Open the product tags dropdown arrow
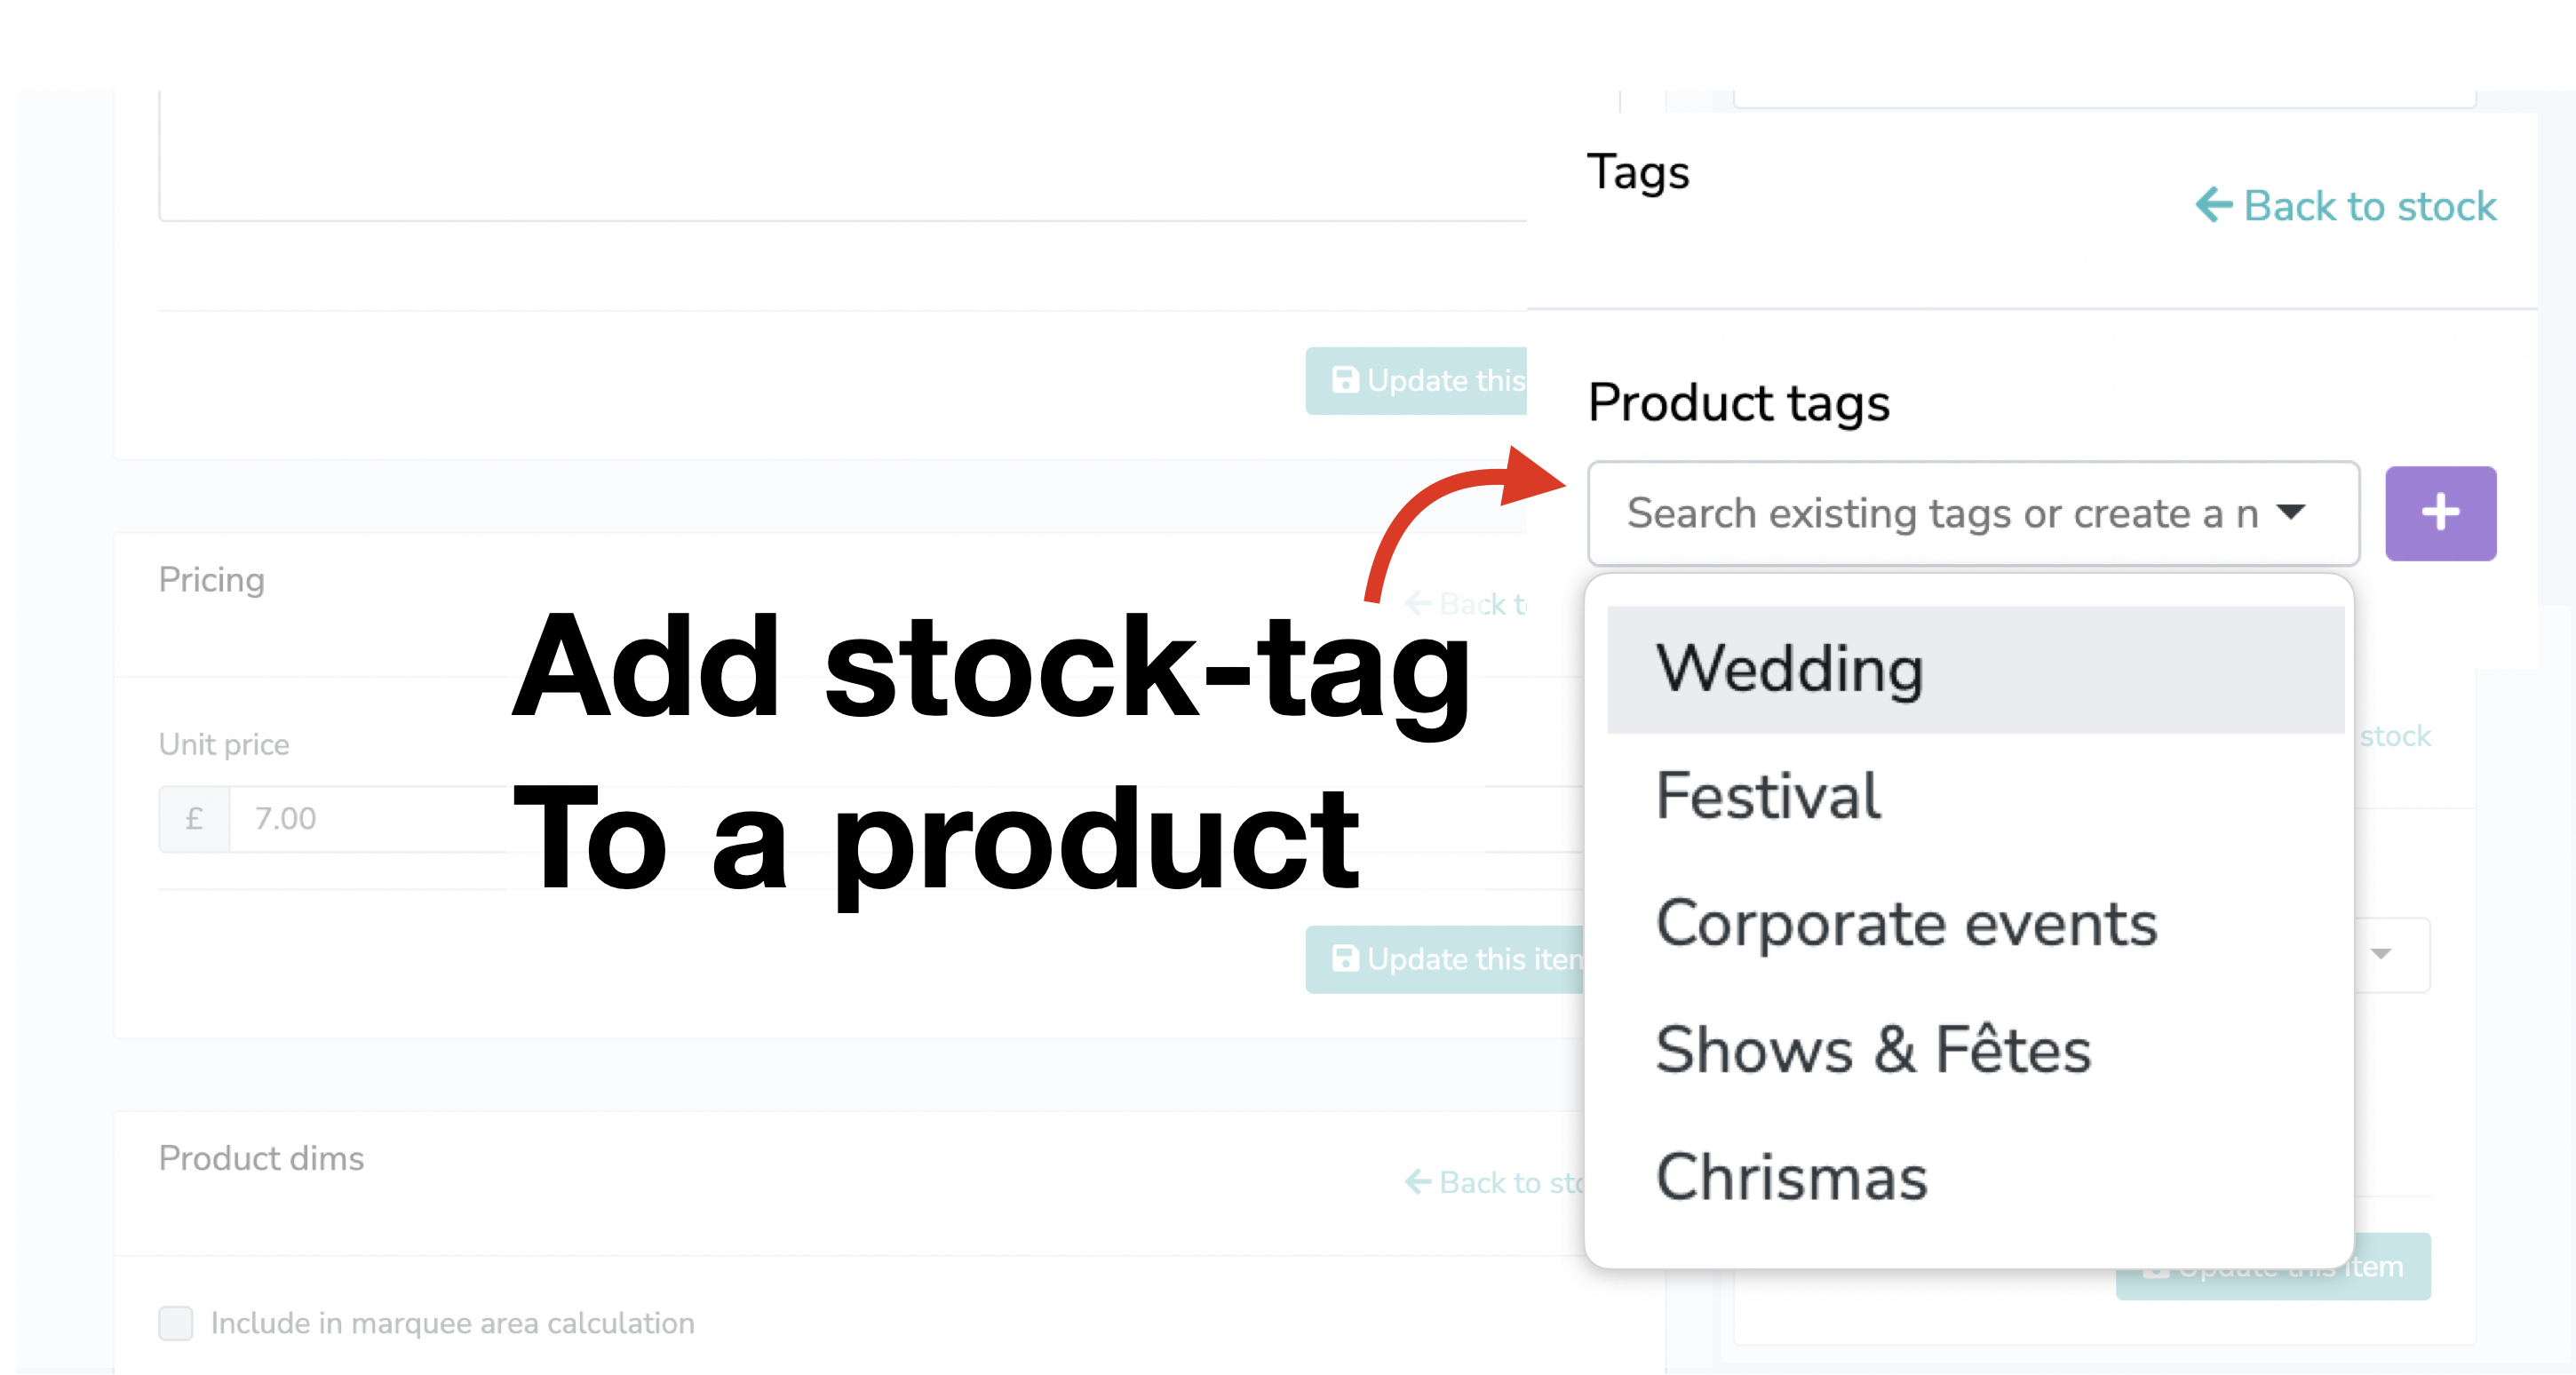The height and width of the screenshot is (1375, 2576). 2291,513
